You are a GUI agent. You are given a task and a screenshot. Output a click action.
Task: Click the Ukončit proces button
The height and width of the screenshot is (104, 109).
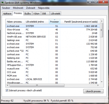click(x=93, y=91)
